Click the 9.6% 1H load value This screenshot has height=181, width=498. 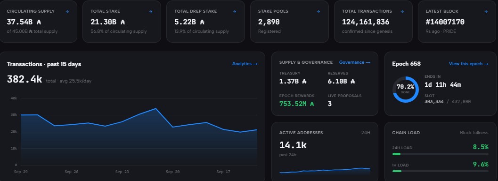(x=480, y=164)
